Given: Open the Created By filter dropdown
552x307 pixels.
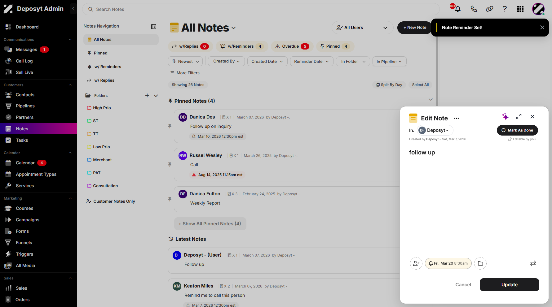Looking at the screenshot, I should [x=227, y=61].
